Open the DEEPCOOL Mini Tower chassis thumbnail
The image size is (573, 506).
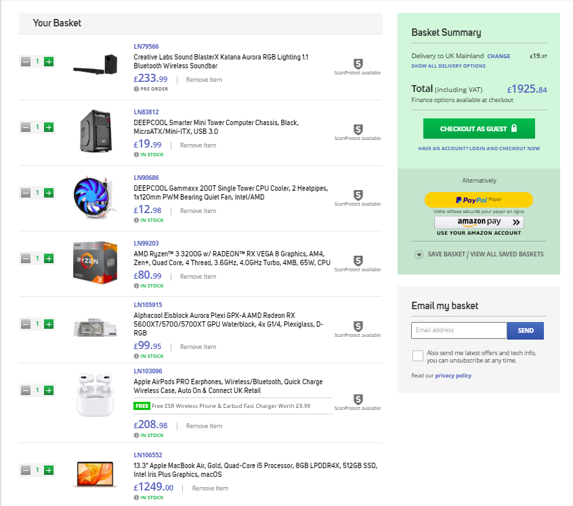pyautogui.click(x=95, y=131)
